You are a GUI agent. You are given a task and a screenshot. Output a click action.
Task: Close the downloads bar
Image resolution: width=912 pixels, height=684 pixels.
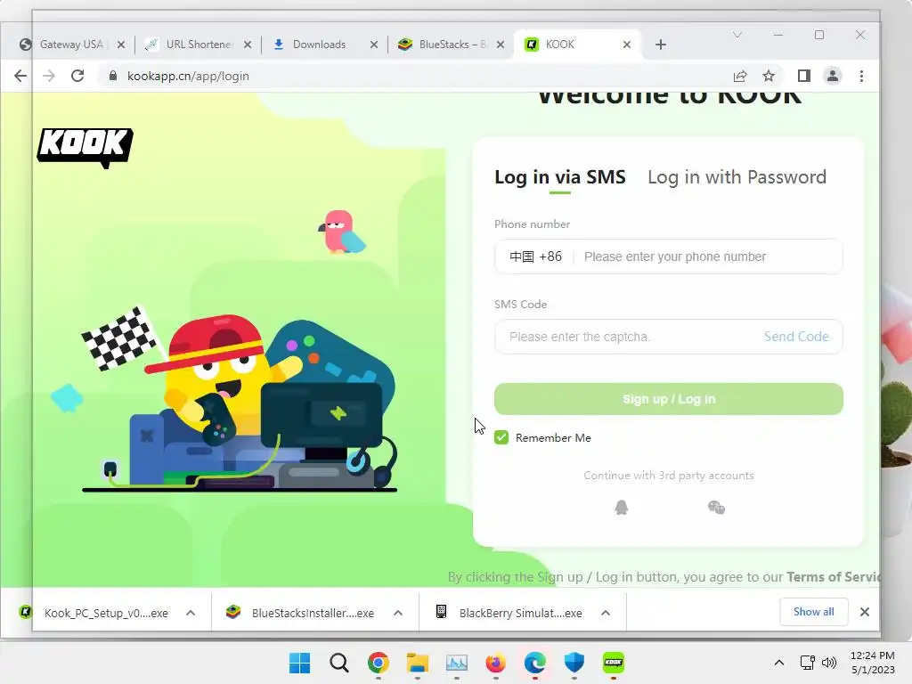[x=865, y=612]
